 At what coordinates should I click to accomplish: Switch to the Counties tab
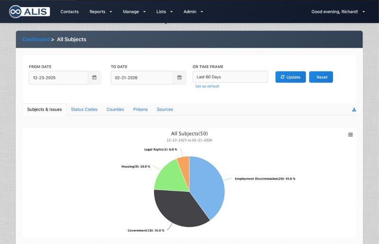115,110
